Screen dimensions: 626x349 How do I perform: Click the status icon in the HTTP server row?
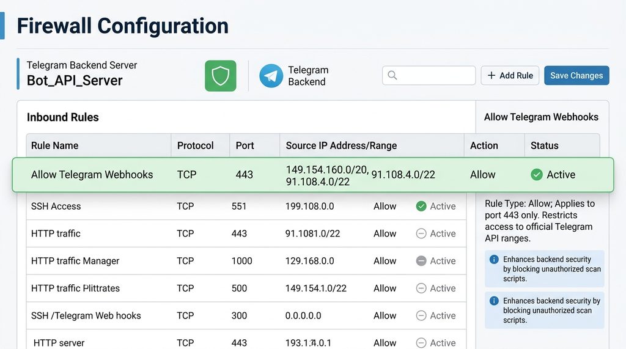tap(421, 343)
